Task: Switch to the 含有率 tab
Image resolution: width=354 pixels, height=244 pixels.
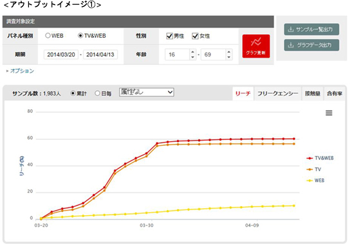Action: pos(334,94)
